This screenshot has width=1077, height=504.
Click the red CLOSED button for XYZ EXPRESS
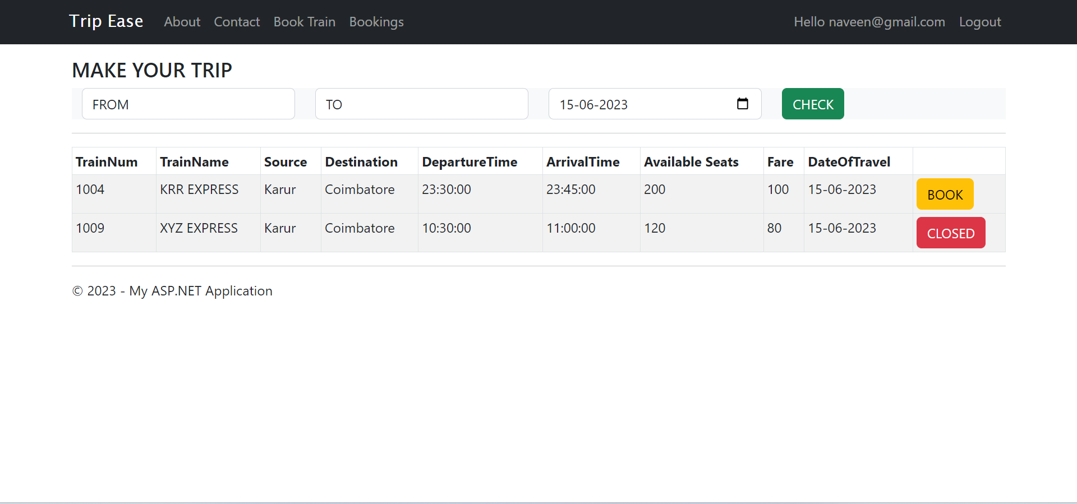(951, 233)
